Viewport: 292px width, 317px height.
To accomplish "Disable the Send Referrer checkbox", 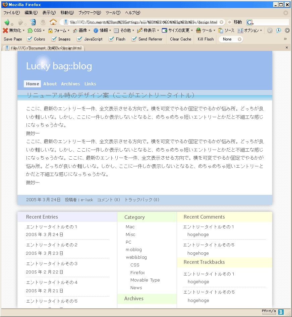I will [134, 39].
